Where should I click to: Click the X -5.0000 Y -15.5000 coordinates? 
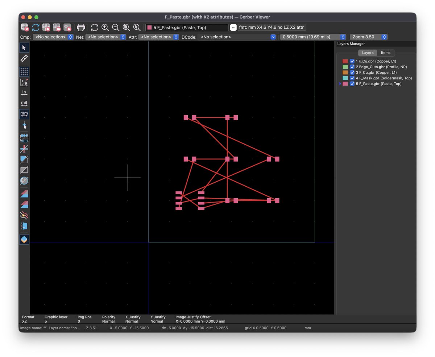[129, 328]
